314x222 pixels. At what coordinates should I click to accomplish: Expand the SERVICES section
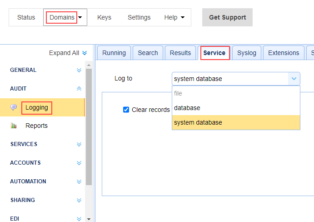click(79, 144)
